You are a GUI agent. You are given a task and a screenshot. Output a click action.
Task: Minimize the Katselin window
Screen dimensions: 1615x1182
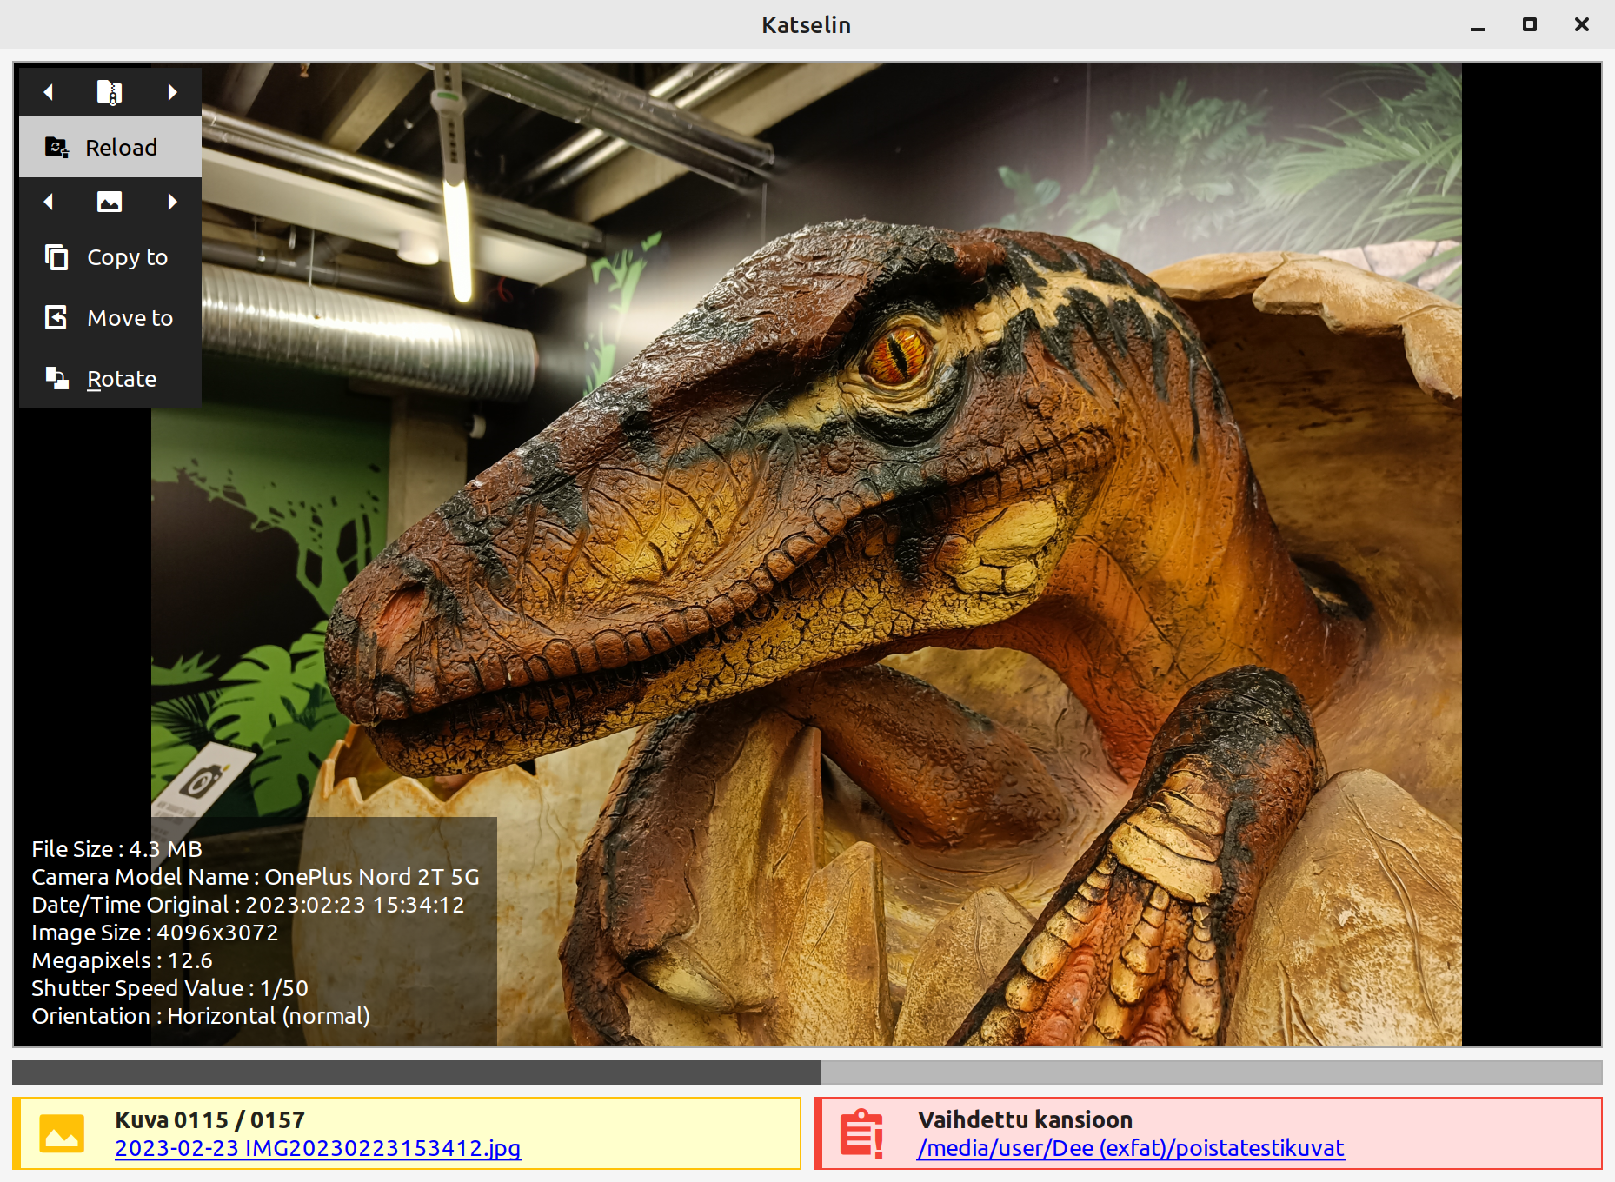1477,25
